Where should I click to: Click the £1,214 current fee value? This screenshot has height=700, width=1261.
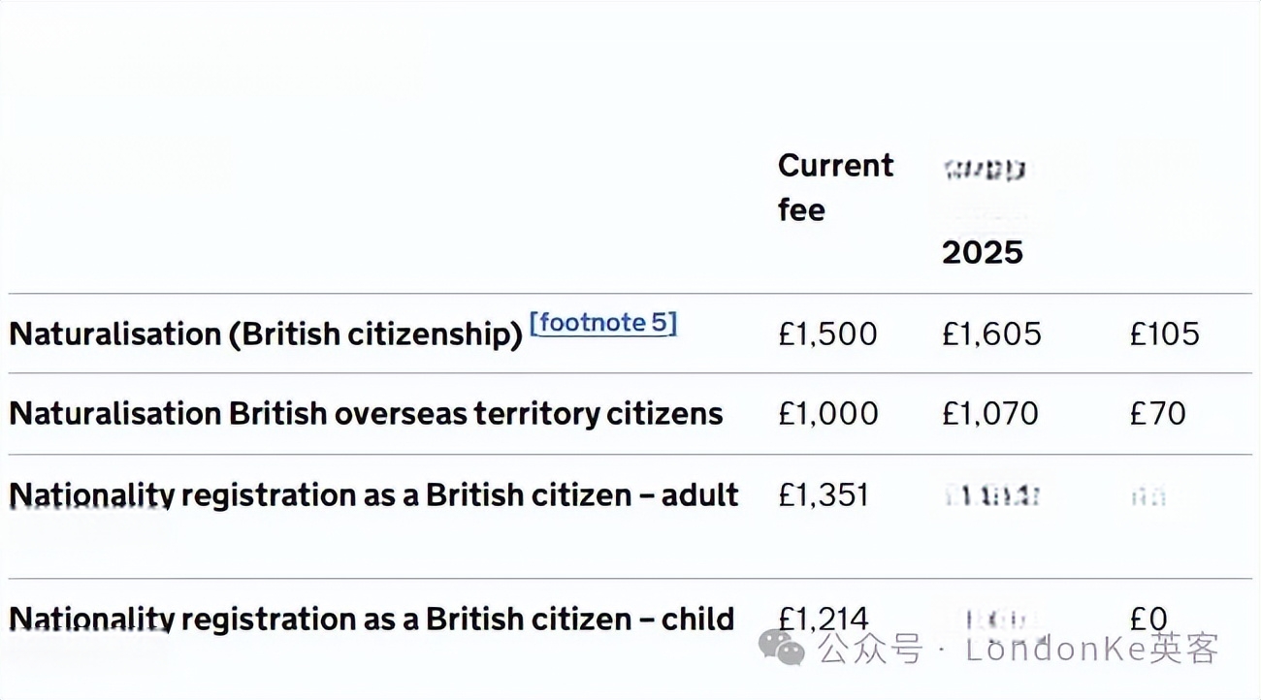point(824,619)
